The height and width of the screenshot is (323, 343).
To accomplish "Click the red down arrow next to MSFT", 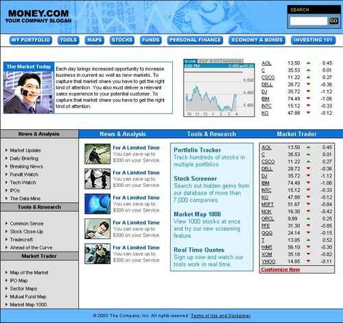I will click(x=309, y=204).
